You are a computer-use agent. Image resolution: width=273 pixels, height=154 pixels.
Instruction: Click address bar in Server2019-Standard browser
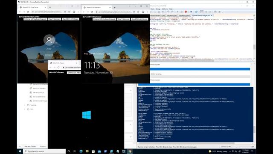pyautogui.click(x=114, y=12)
